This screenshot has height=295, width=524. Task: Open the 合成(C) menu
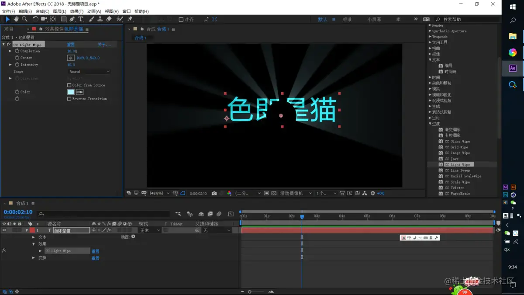point(42,11)
